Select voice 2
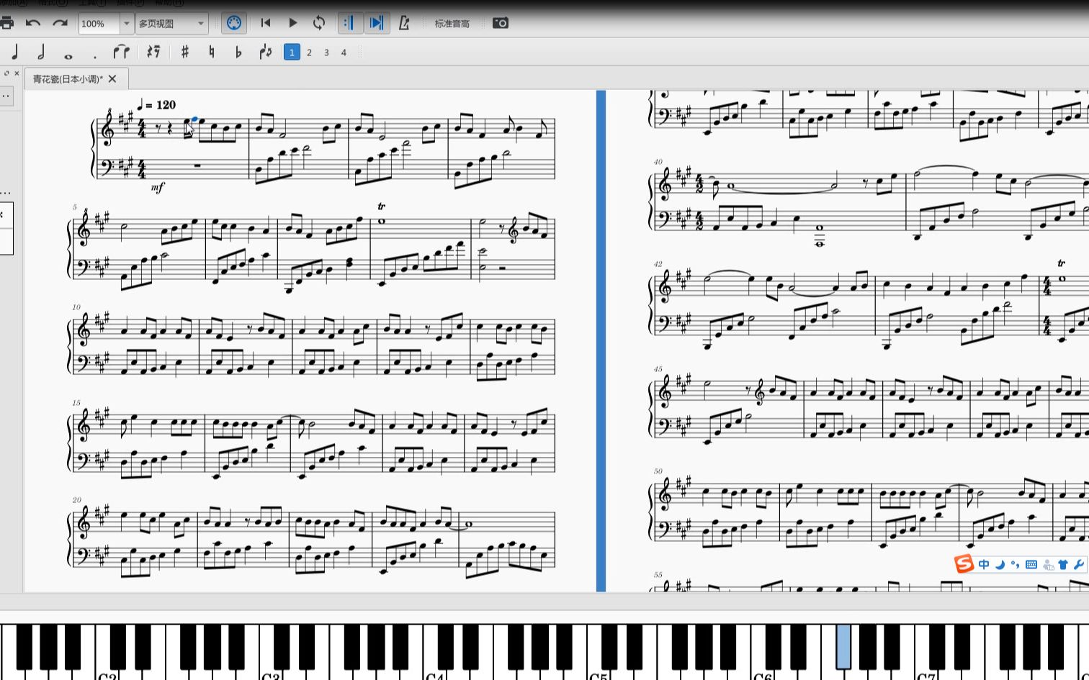The height and width of the screenshot is (680, 1089). (309, 52)
